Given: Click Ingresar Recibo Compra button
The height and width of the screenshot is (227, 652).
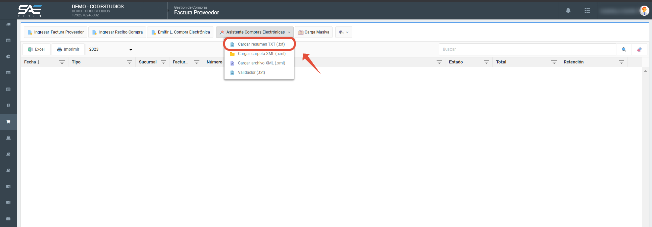Looking at the screenshot, I should 117,32.
